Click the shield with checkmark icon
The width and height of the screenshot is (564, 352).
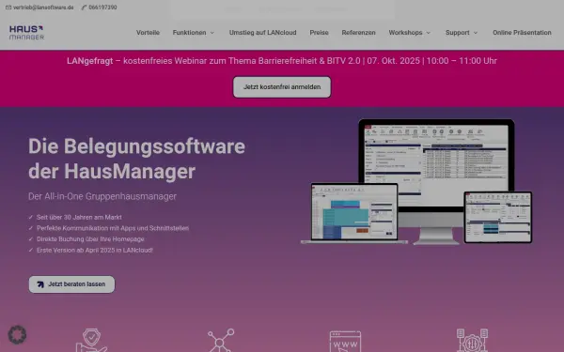pos(91,340)
